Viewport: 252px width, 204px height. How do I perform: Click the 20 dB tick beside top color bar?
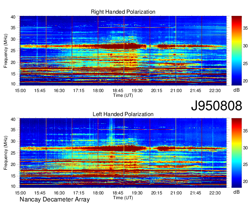(245, 81)
